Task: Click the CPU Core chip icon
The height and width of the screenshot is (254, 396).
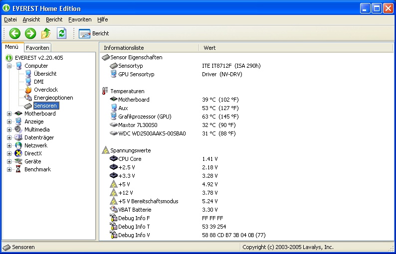Action: point(114,159)
